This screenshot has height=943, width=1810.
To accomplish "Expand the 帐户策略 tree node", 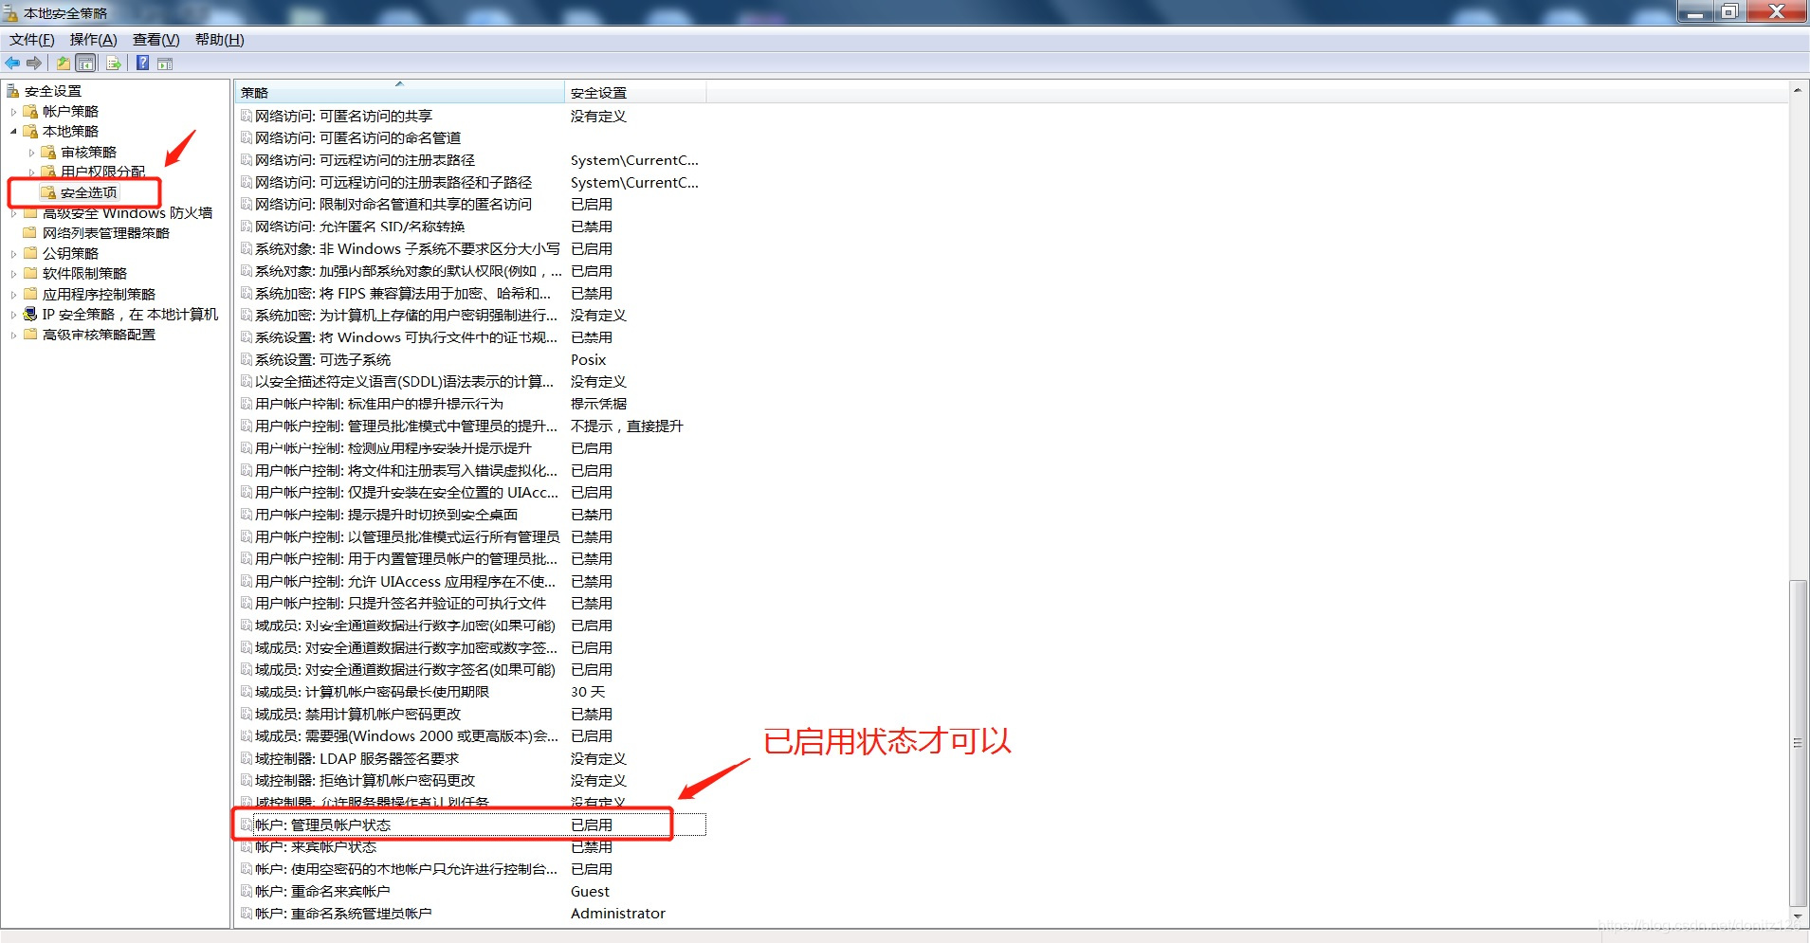I will click(x=14, y=111).
